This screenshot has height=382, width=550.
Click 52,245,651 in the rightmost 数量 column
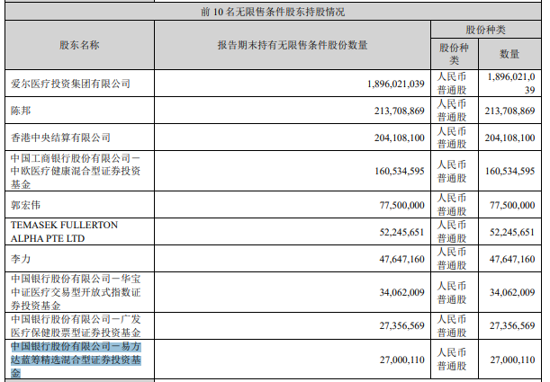pos(509,231)
